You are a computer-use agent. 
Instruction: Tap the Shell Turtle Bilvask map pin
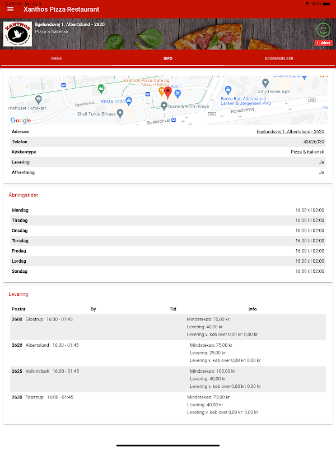pyautogui.click(x=120, y=113)
